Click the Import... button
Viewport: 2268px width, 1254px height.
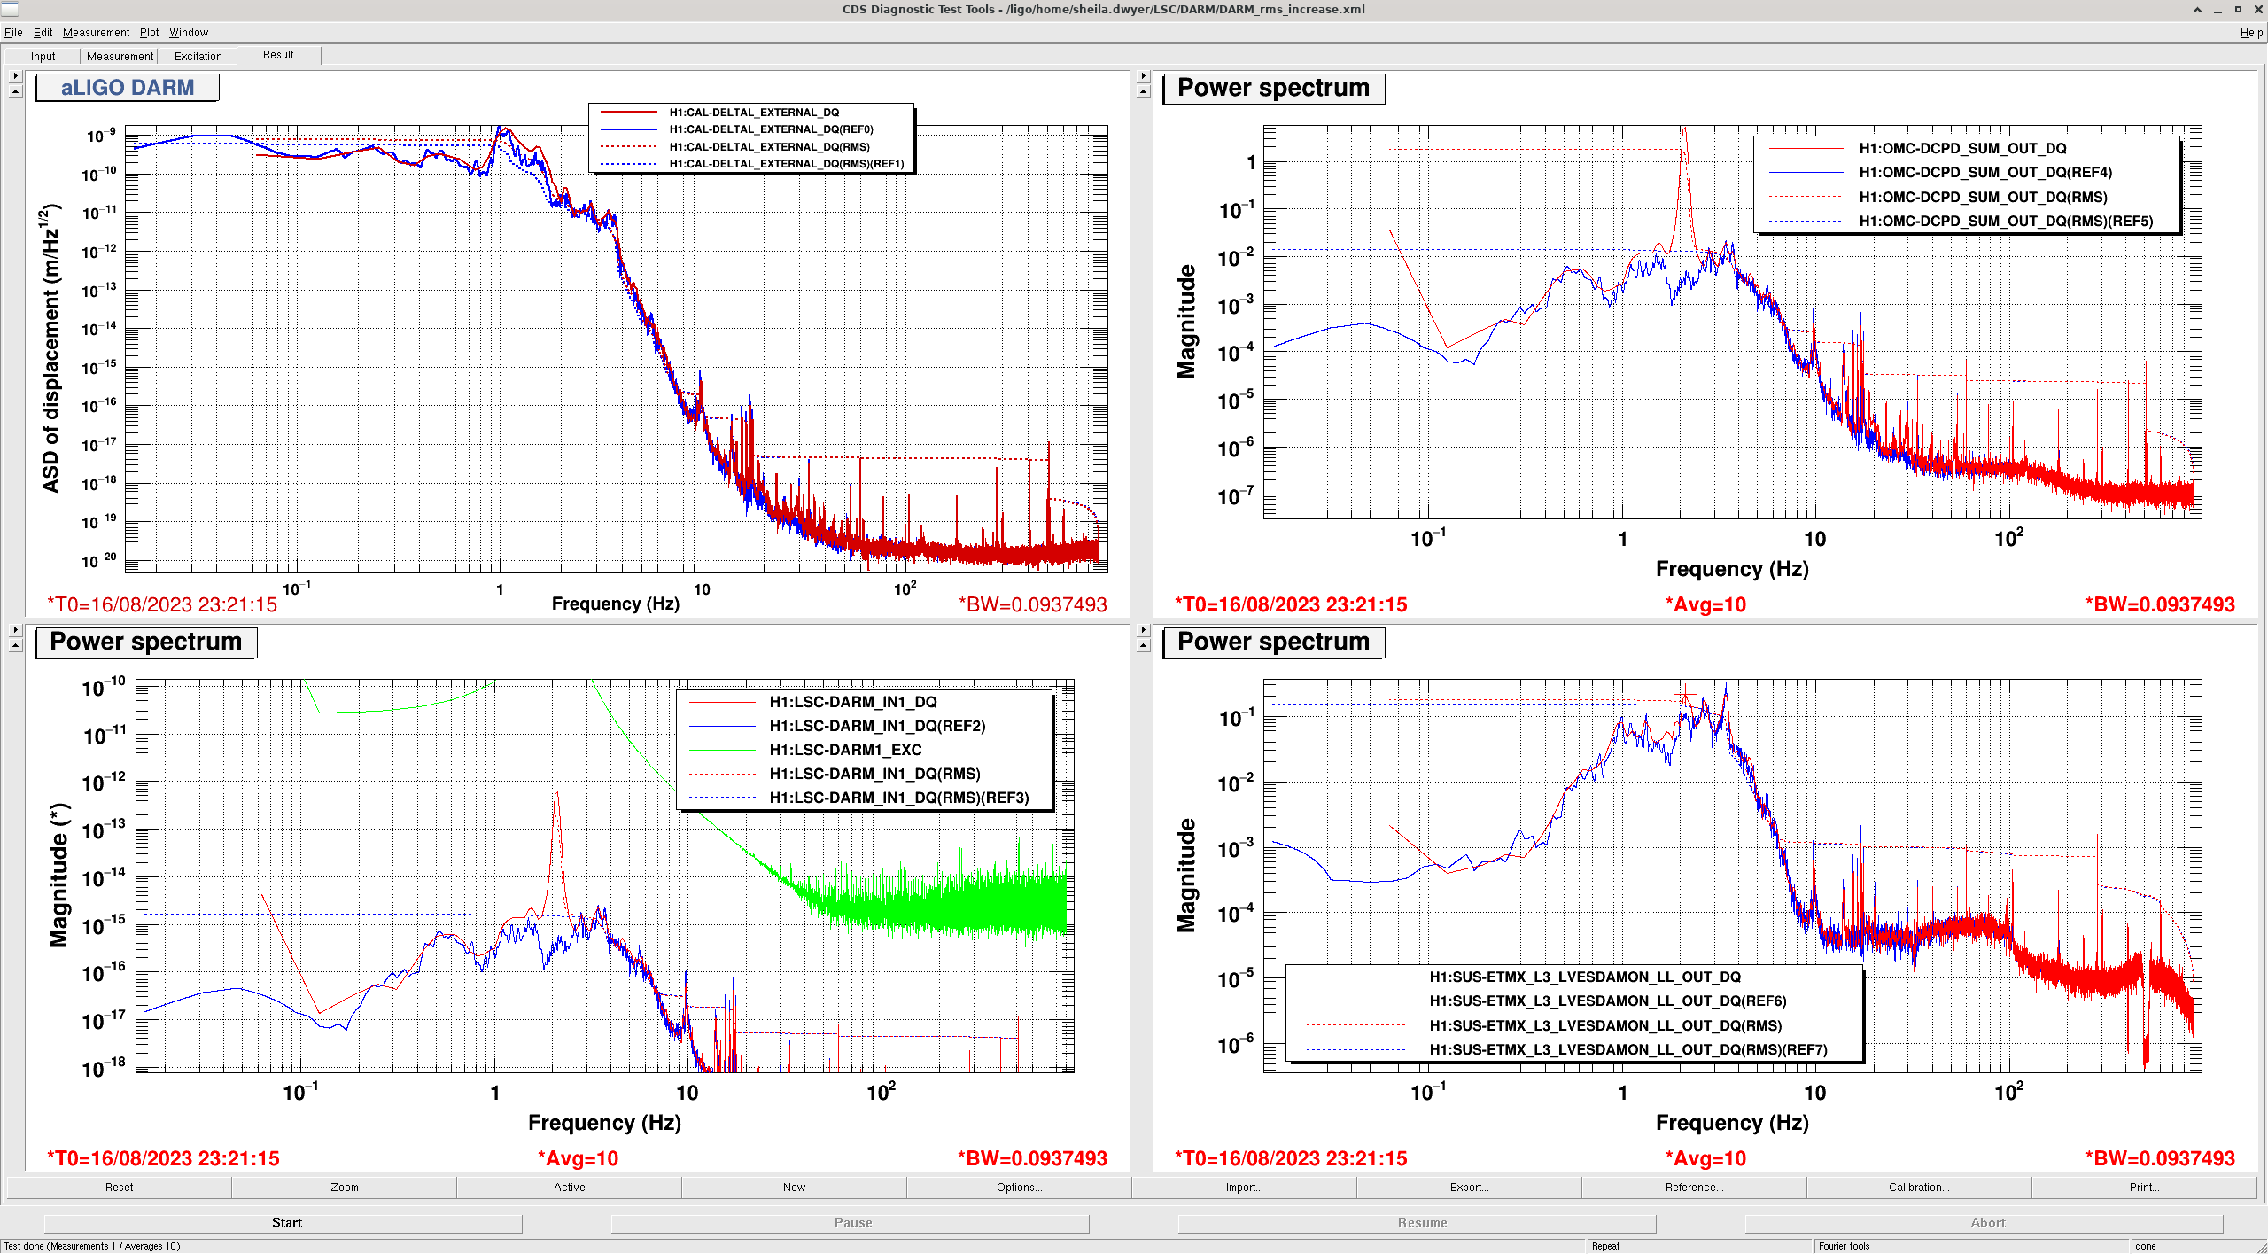(1245, 1188)
